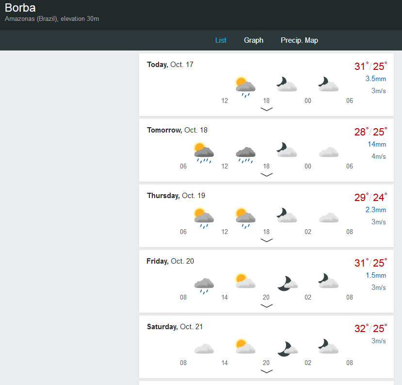Image resolution: width=402 pixels, height=385 pixels.
Task: Expand Friday Oct. 20 details chevron
Action: [266, 306]
